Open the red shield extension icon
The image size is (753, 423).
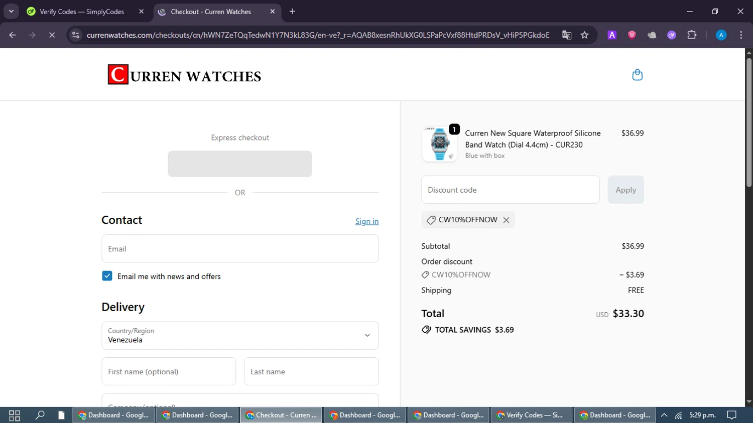tap(632, 35)
